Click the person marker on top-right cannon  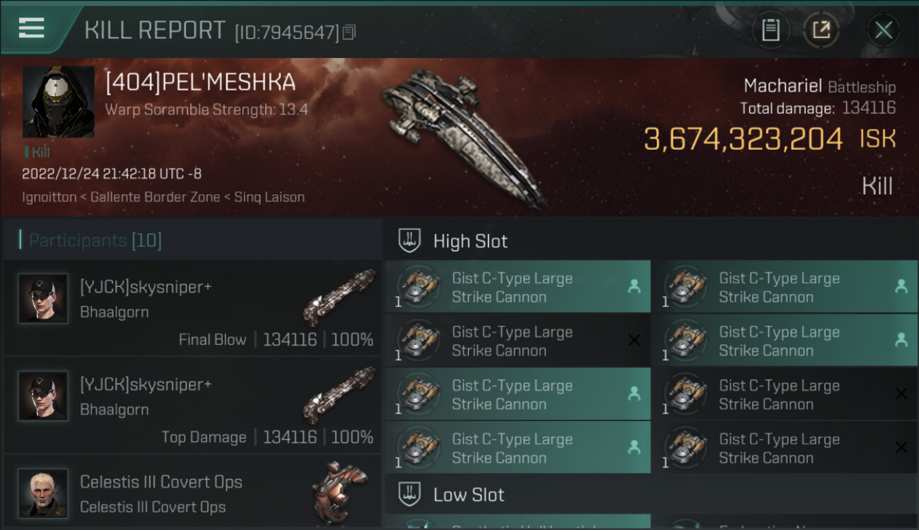tap(901, 286)
